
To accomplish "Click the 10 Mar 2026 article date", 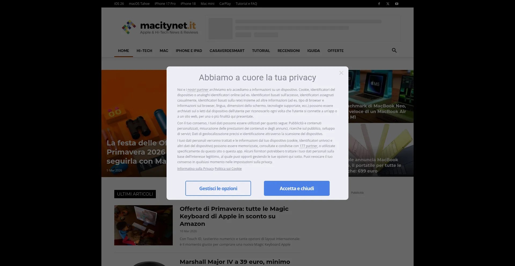I will click(188, 231).
